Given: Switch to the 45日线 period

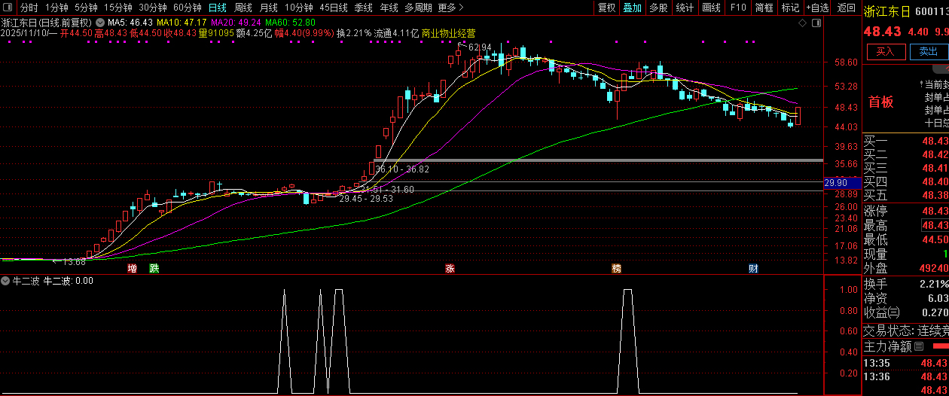Looking at the screenshot, I should (x=334, y=8).
